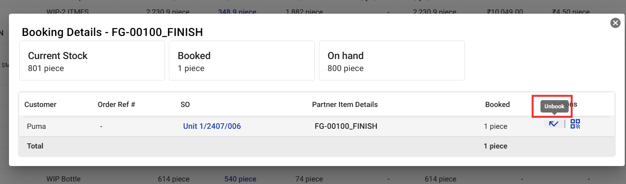Click the Booked column header in table
The image size is (626, 184).
click(x=497, y=104)
